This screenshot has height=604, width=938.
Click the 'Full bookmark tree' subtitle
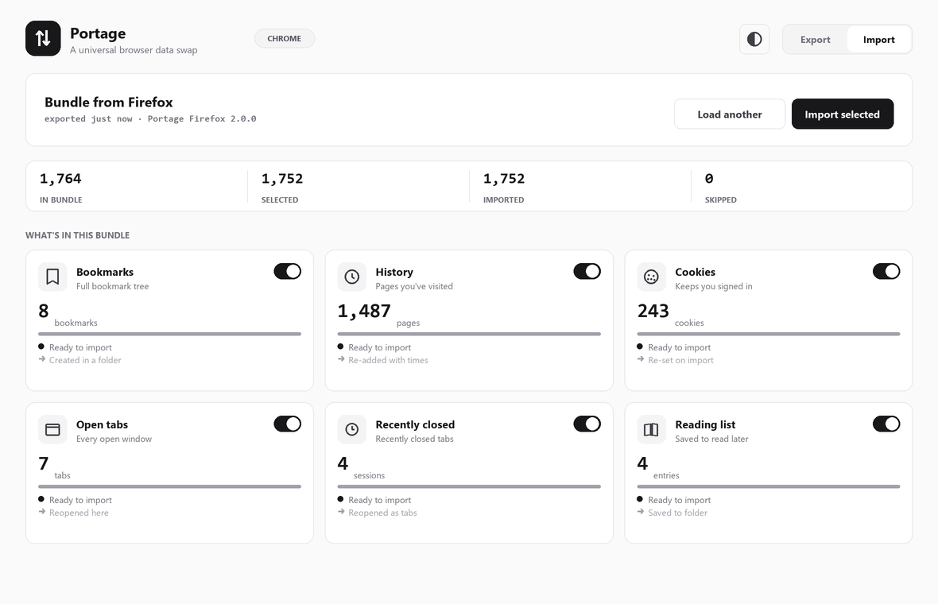point(112,286)
